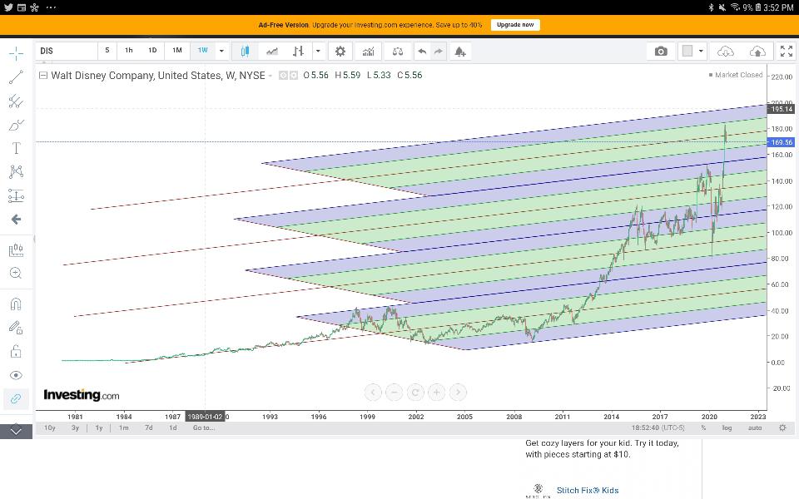Toggle stay-in-drawing-mode pencil lock
The width and height of the screenshot is (799, 499).
click(x=16, y=328)
